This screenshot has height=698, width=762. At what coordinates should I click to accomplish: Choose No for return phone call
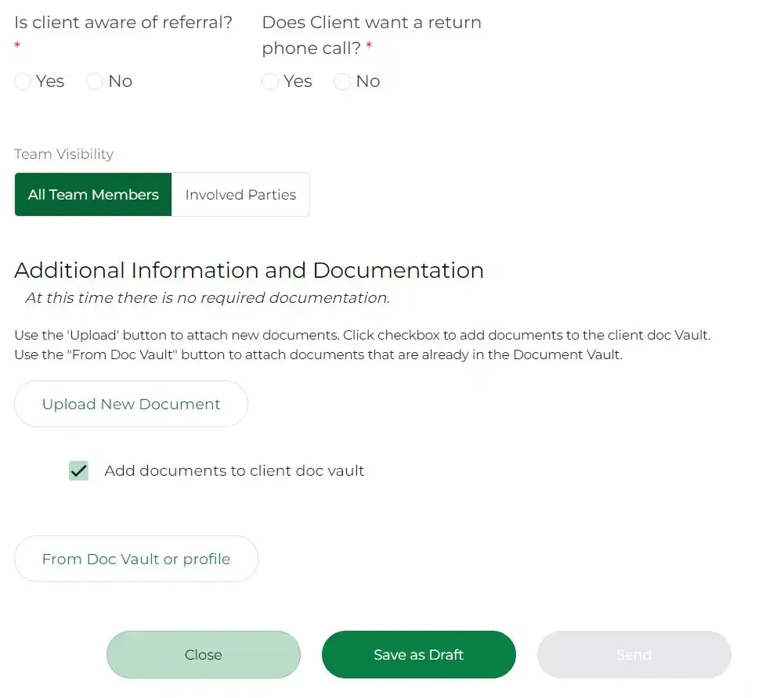[x=342, y=82]
